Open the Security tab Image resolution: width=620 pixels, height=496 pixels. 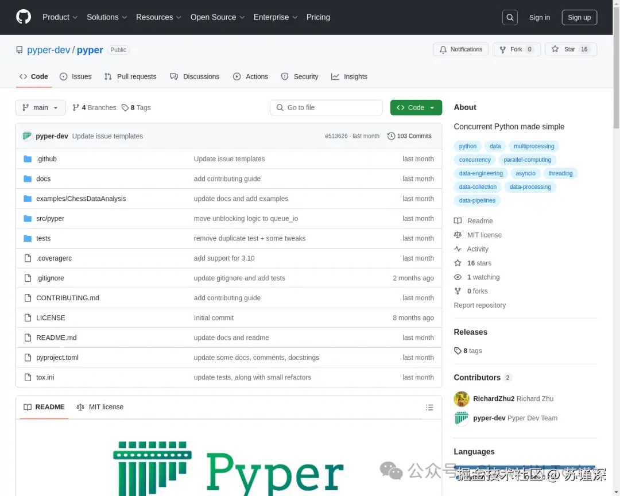300,77
